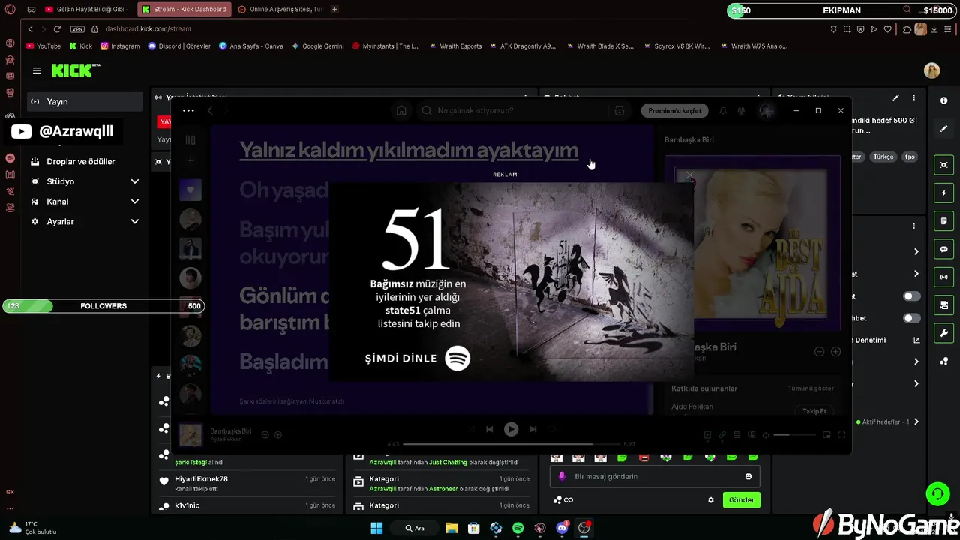Toggle Spotify lyrics microphone icon
The height and width of the screenshot is (540, 960).
722,435
